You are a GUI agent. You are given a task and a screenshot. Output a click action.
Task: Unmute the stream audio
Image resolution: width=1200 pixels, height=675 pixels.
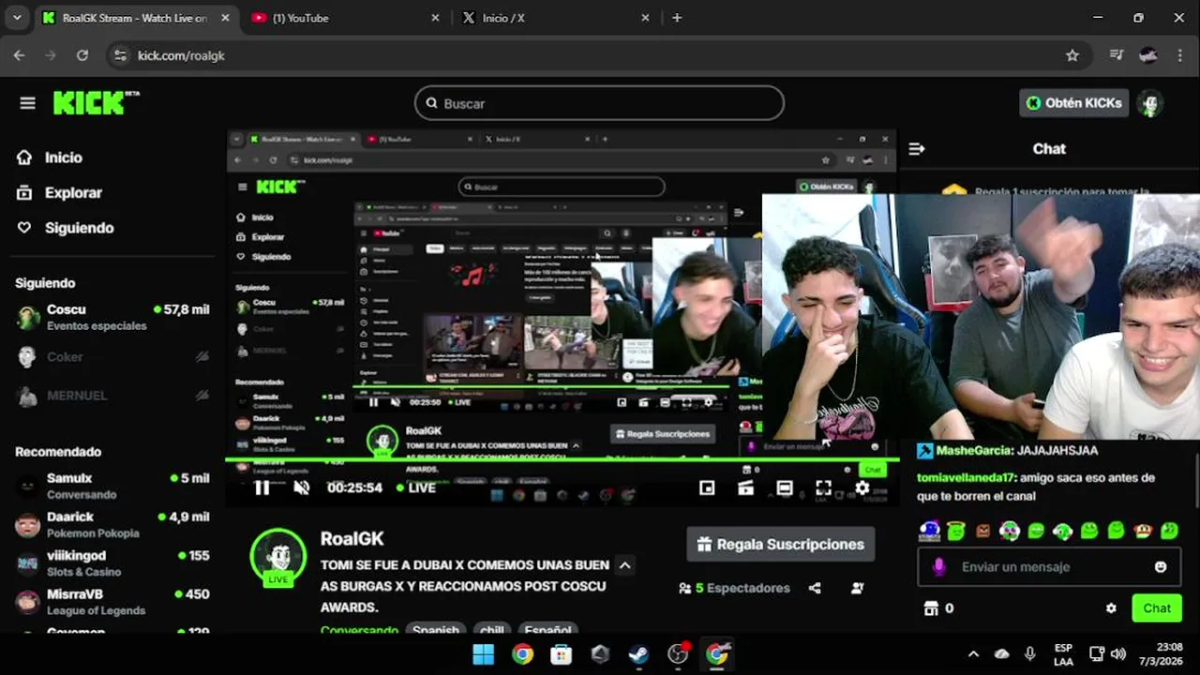(301, 487)
